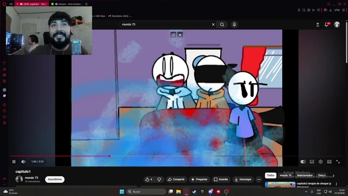348x196 pixels.
Task: Start voice search with microphone icon
Action: [234, 24]
